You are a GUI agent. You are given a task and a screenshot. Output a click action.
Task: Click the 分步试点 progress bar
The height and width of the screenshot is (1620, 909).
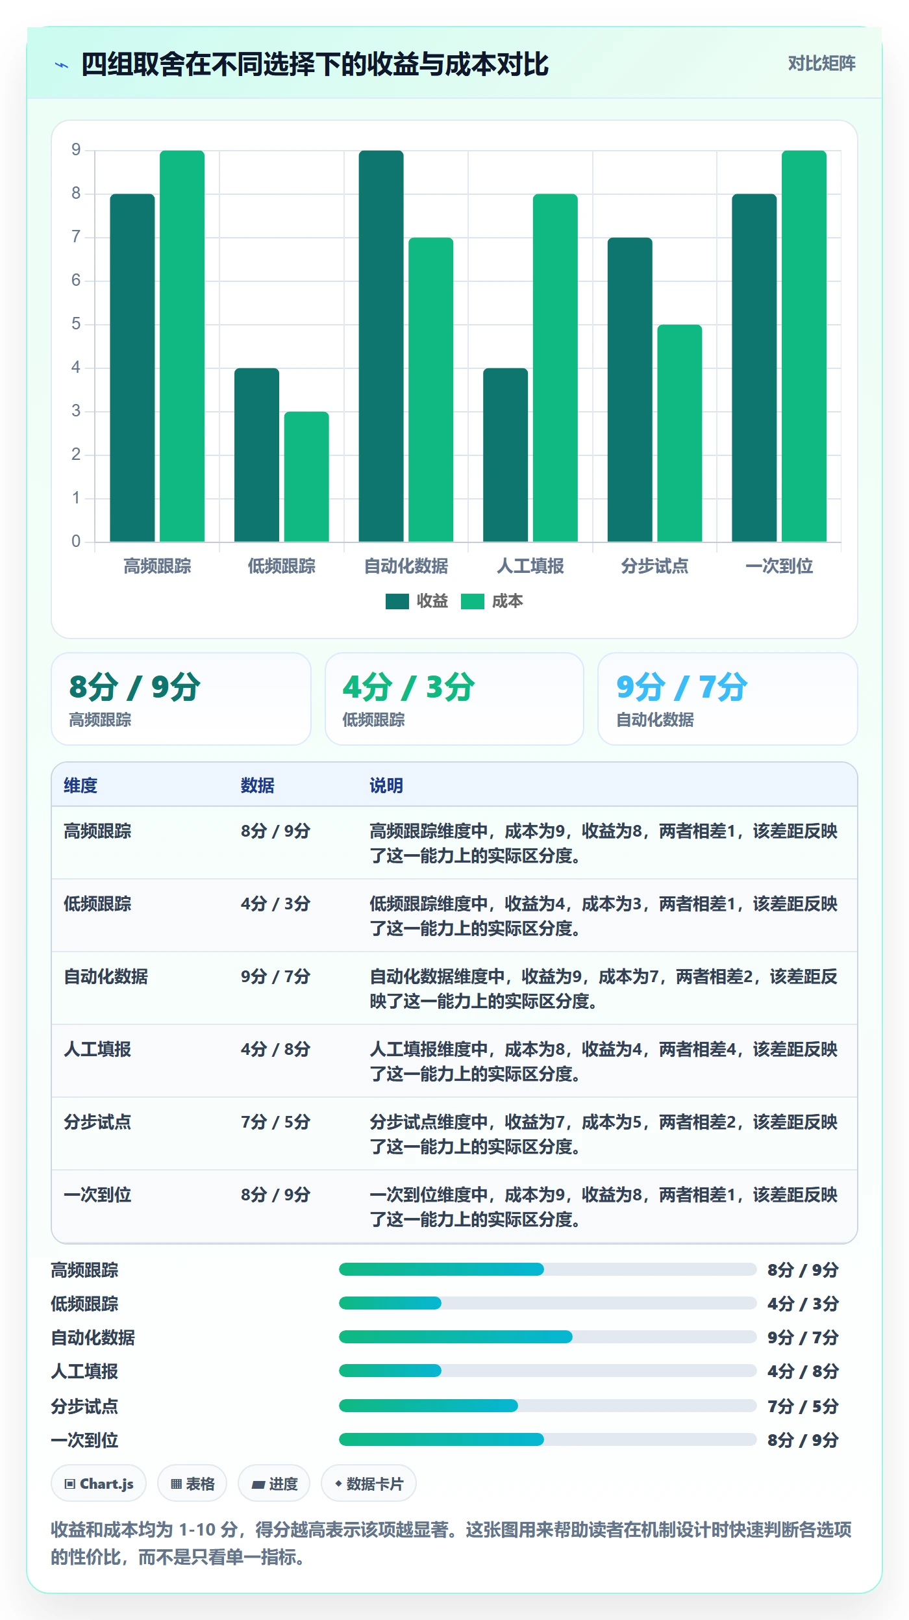pos(547,1406)
